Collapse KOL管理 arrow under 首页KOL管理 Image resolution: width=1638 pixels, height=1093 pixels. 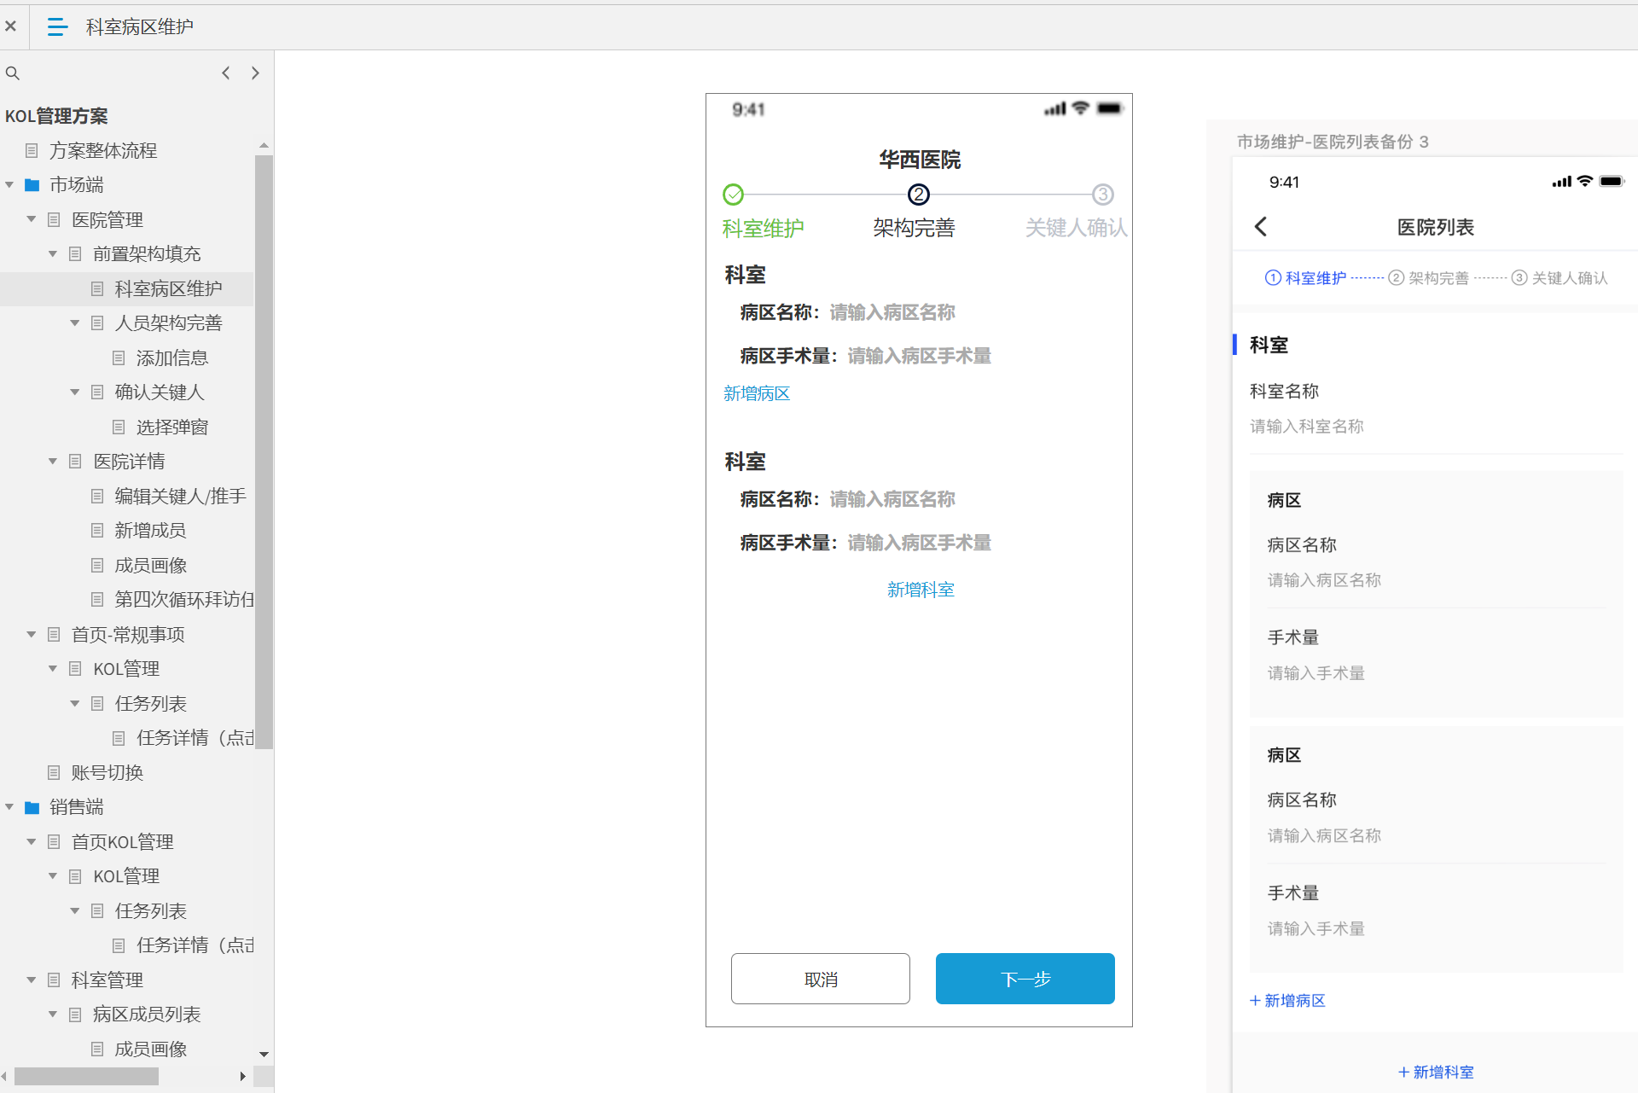pyautogui.click(x=53, y=876)
